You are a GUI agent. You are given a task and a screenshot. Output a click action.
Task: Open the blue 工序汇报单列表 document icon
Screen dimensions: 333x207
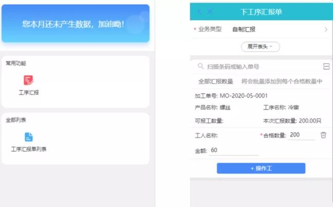tap(29, 137)
